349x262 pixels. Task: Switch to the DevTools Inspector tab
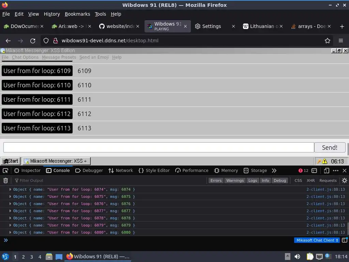click(x=27, y=171)
